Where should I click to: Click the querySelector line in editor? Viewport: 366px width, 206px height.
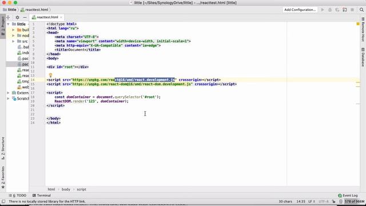coord(108,97)
